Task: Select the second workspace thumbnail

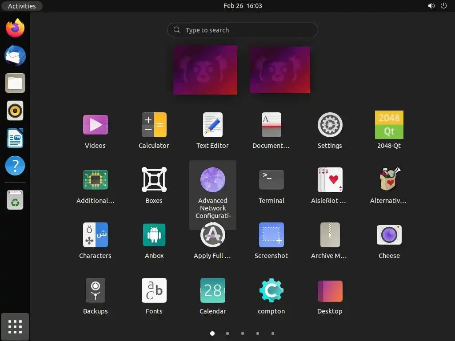Action: (280, 70)
